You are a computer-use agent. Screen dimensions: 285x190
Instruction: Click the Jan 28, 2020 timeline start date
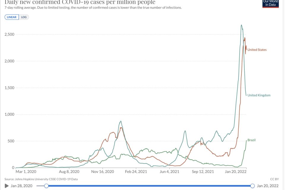[22, 186]
